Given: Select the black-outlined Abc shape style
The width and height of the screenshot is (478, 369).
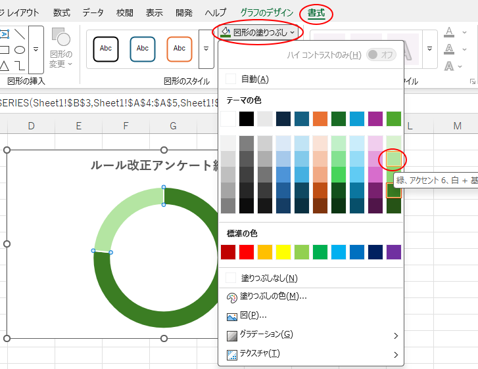Looking at the screenshot, I should point(106,49).
